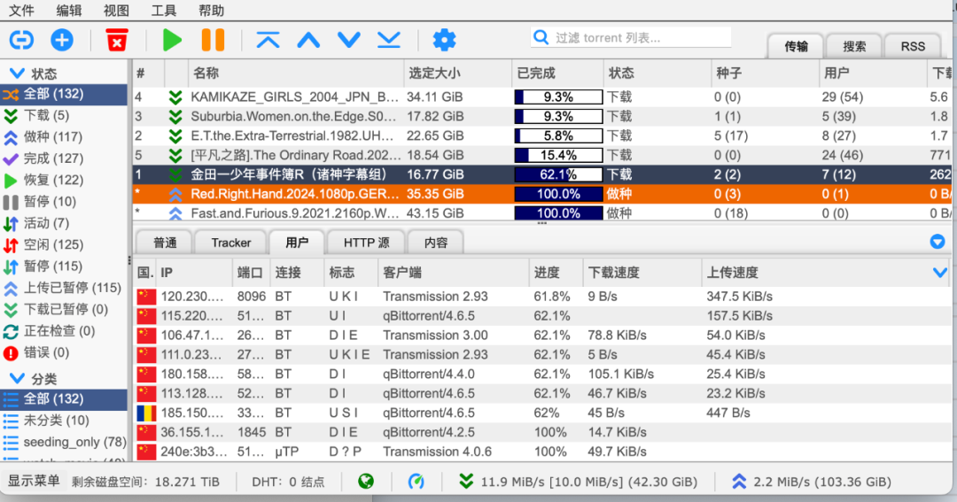Open the 普通 details tab
The width and height of the screenshot is (957, 502).
coord(165,243)
